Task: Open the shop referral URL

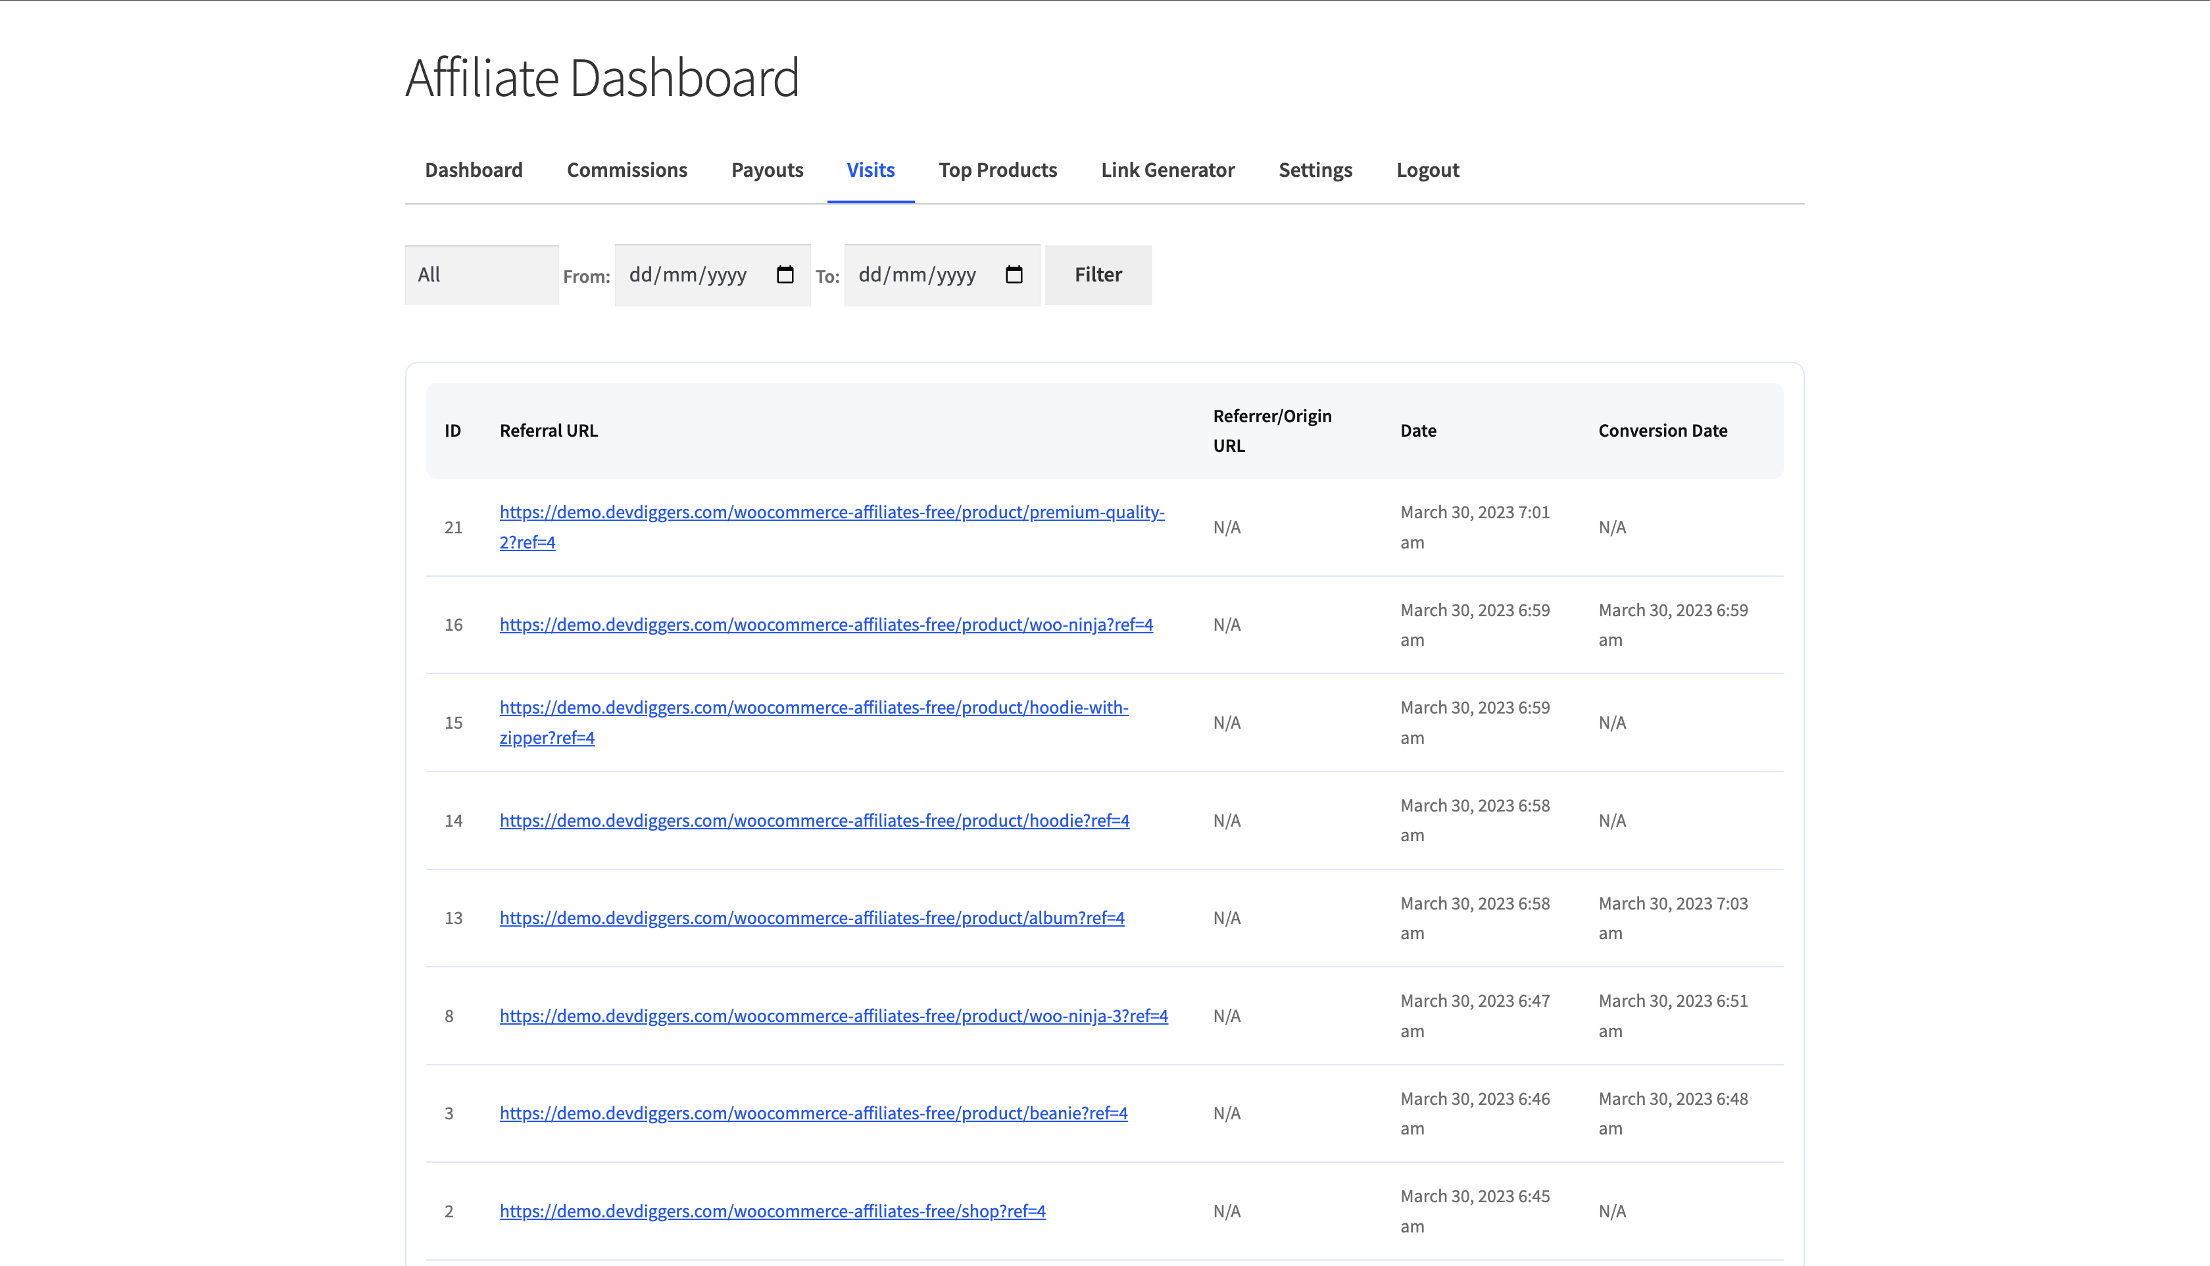Action: (x=772, y=1209)
